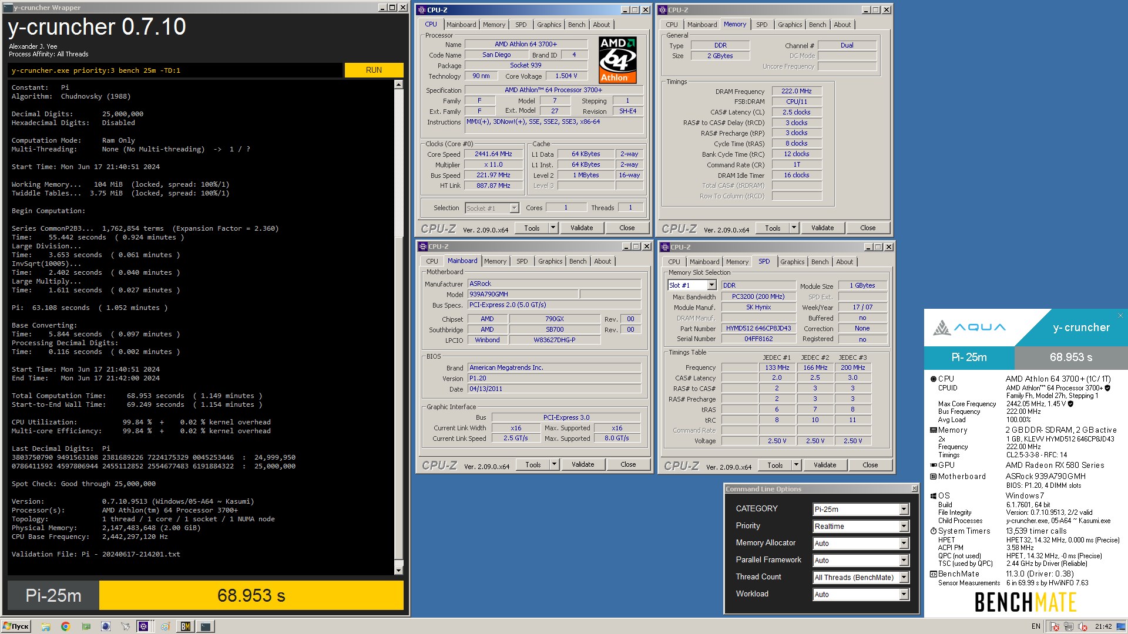Click the GPU icon in BenchMate panel

pyautogui.click(x=933, y=465)
